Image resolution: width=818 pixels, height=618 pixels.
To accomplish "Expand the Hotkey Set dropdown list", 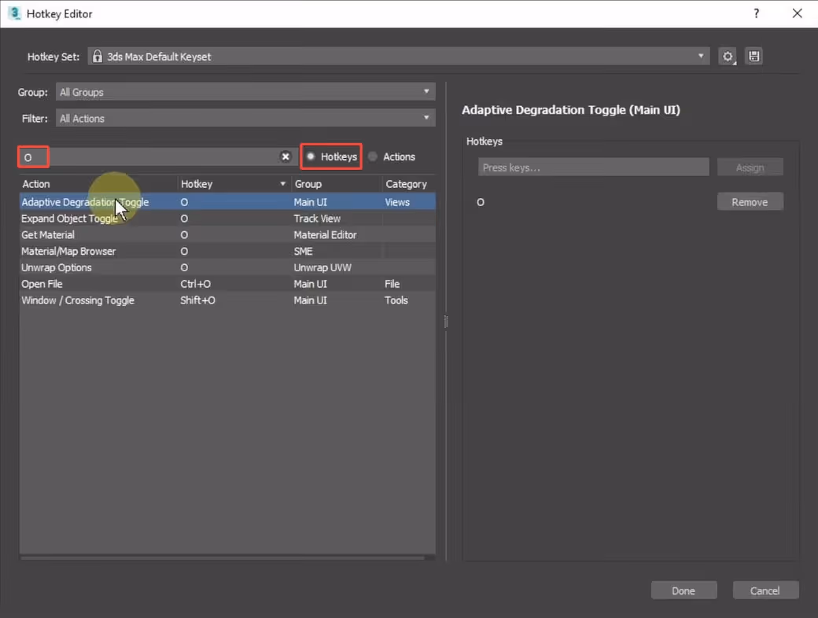I will click(699, 56).
